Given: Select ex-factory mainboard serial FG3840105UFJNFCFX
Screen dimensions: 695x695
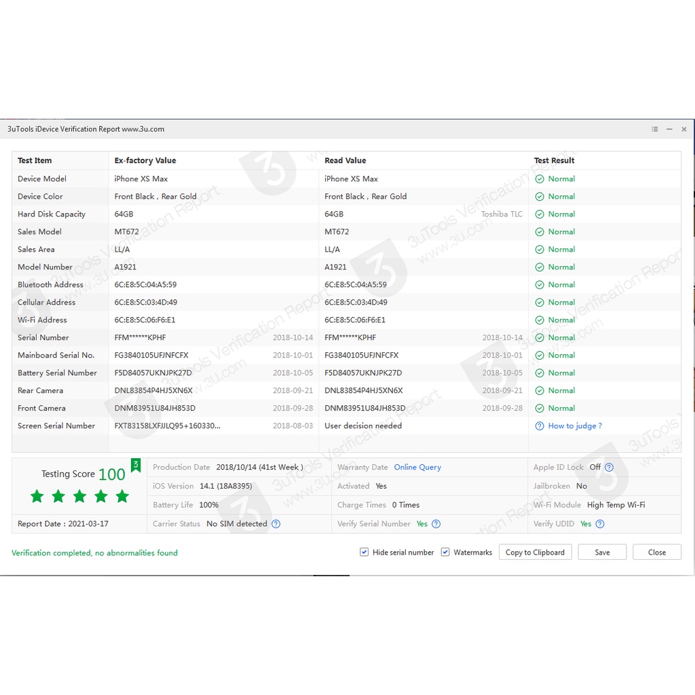Looking at the screenshot, I should tap(151, 356).
